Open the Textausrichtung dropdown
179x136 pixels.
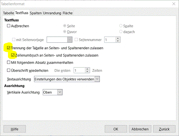[x=67, y=79]
